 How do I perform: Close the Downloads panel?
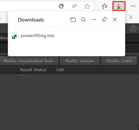[115, 19]
